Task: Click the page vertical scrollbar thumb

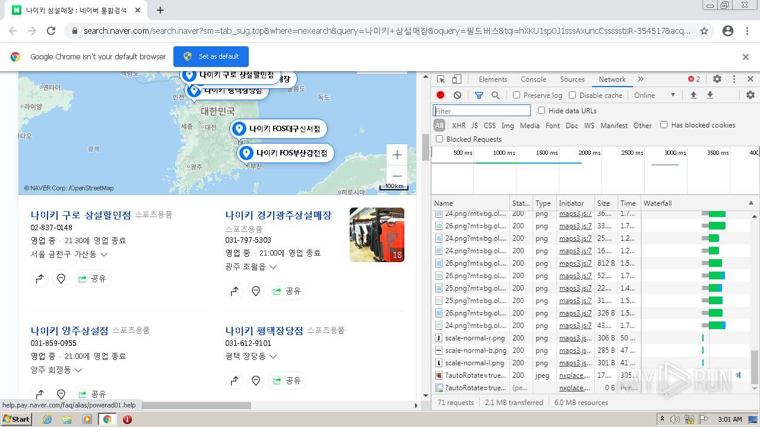Action: (425, 147)
